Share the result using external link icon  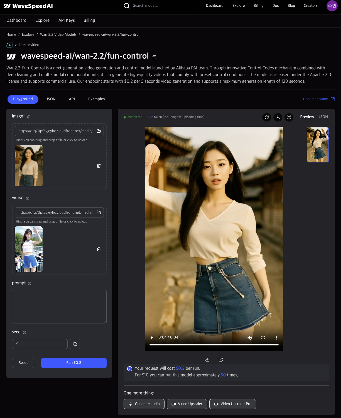click(x=220, y=359)
